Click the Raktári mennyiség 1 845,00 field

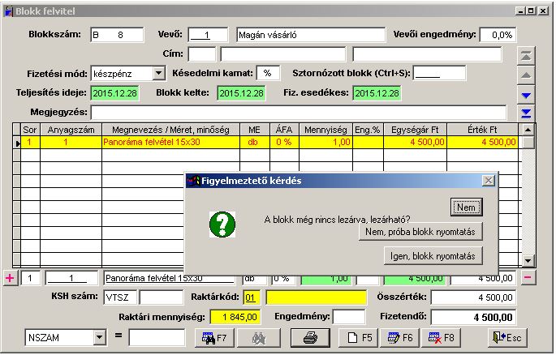(x=235, y=317)
